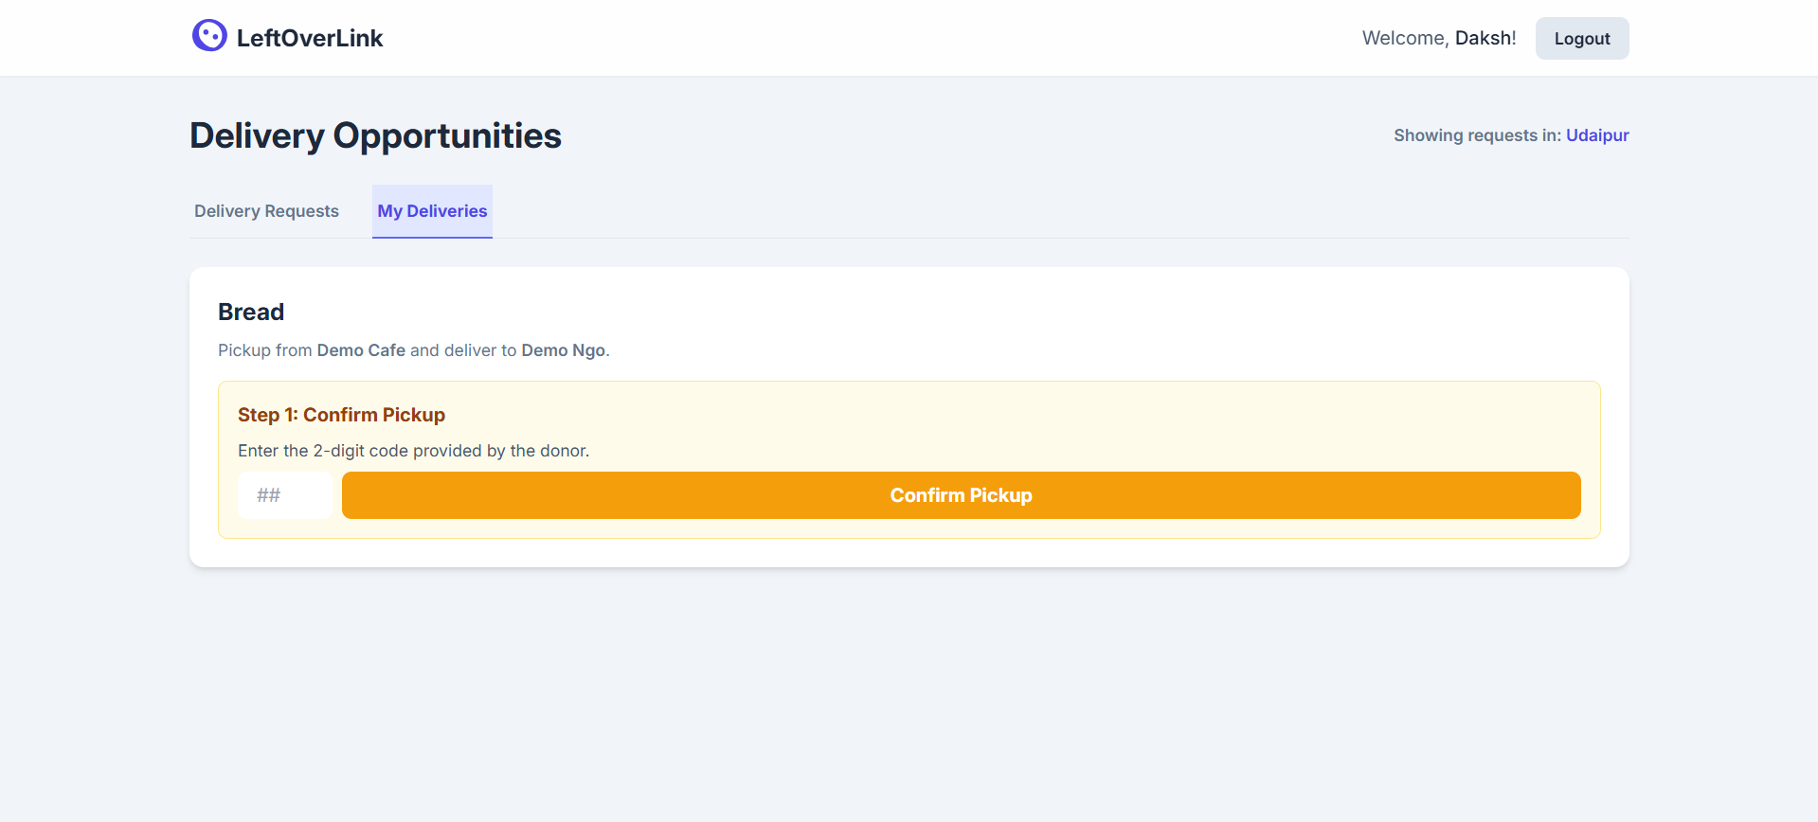Click the Showing requests in label
The image size is (1818, 822).
[1477, 135]
